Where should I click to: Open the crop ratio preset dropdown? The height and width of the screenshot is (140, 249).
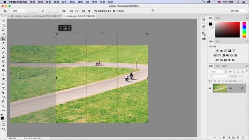(19, 11)
